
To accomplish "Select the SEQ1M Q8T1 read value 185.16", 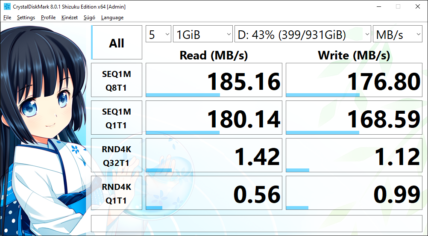I will point(214,80).
